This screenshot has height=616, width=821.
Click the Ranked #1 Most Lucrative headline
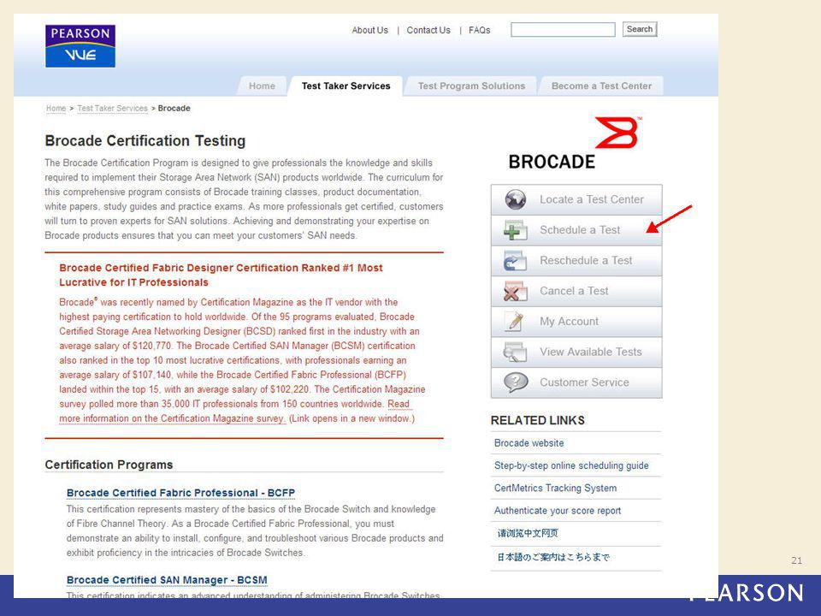pos(221,275)
